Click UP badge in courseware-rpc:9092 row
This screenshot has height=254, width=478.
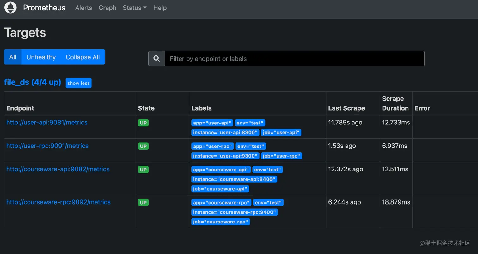point(143,202)
